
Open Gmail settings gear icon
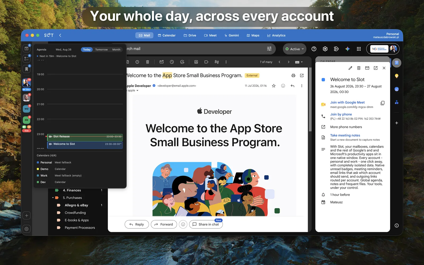(325, 49)
